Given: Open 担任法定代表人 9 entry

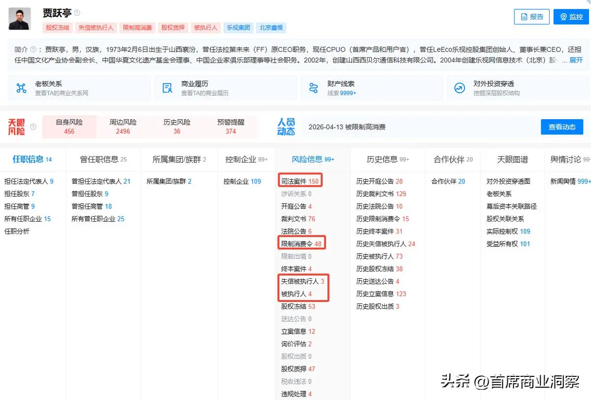Looking at the screenshot, I should coord(29,181).
